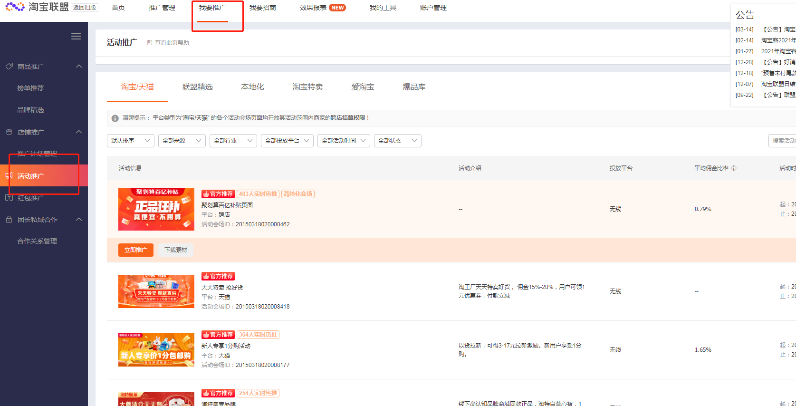Open the 全部活动时间 dropdown
Viewport: 796px width, 406px height.
pos(344,141)
